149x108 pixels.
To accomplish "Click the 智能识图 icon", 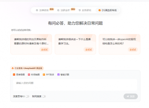I will [58, 75].
